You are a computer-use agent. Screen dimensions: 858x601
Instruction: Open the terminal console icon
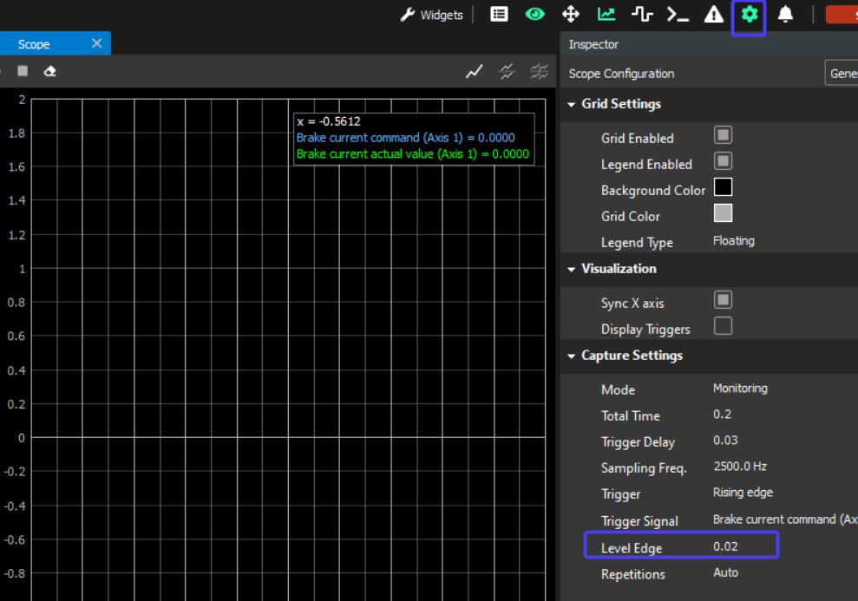click(678, 14)
